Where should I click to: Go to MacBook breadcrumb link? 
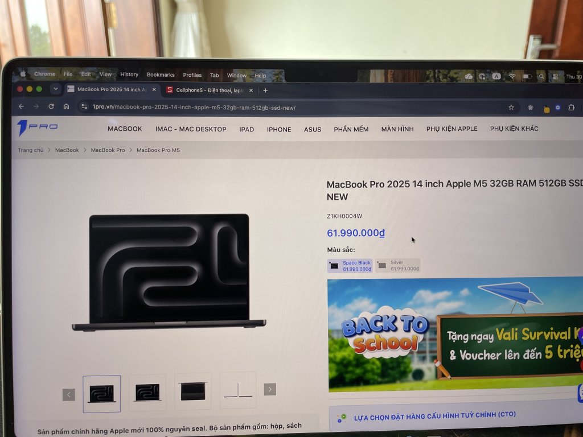pos(67,150)
